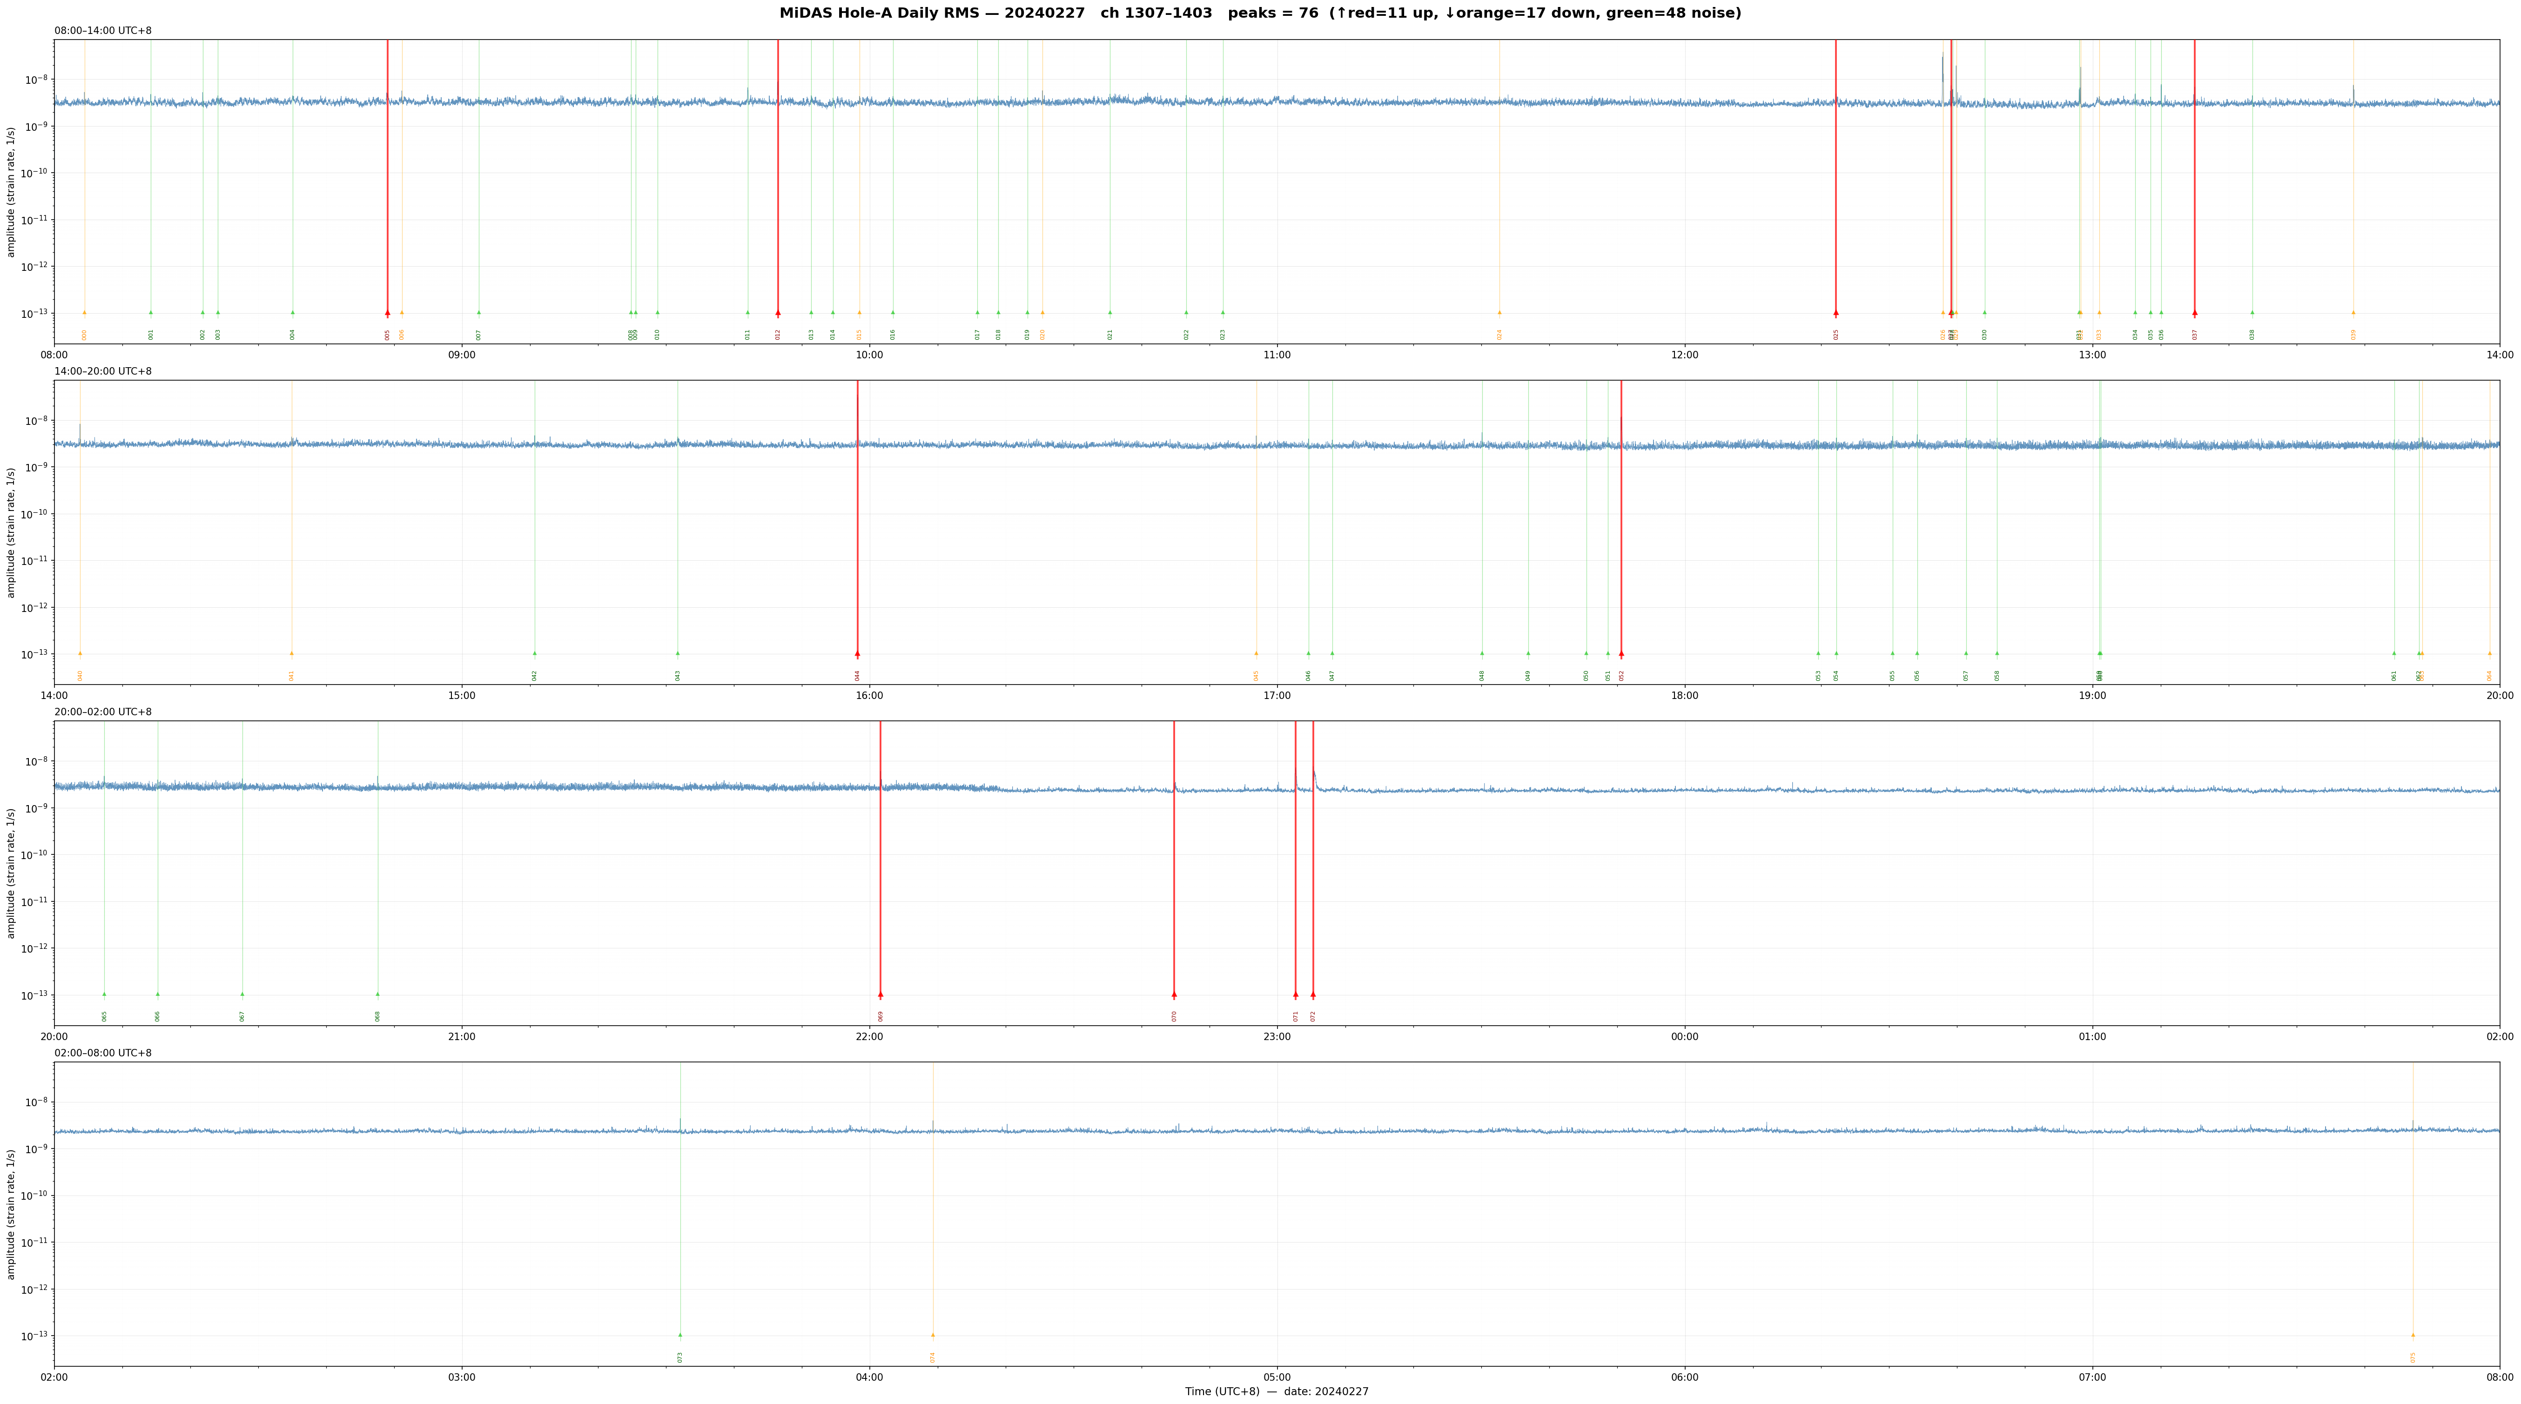Click orange triangle marker 006 beside red 005
Viewport: 2521px width, 1404px height.
[401, 313]
